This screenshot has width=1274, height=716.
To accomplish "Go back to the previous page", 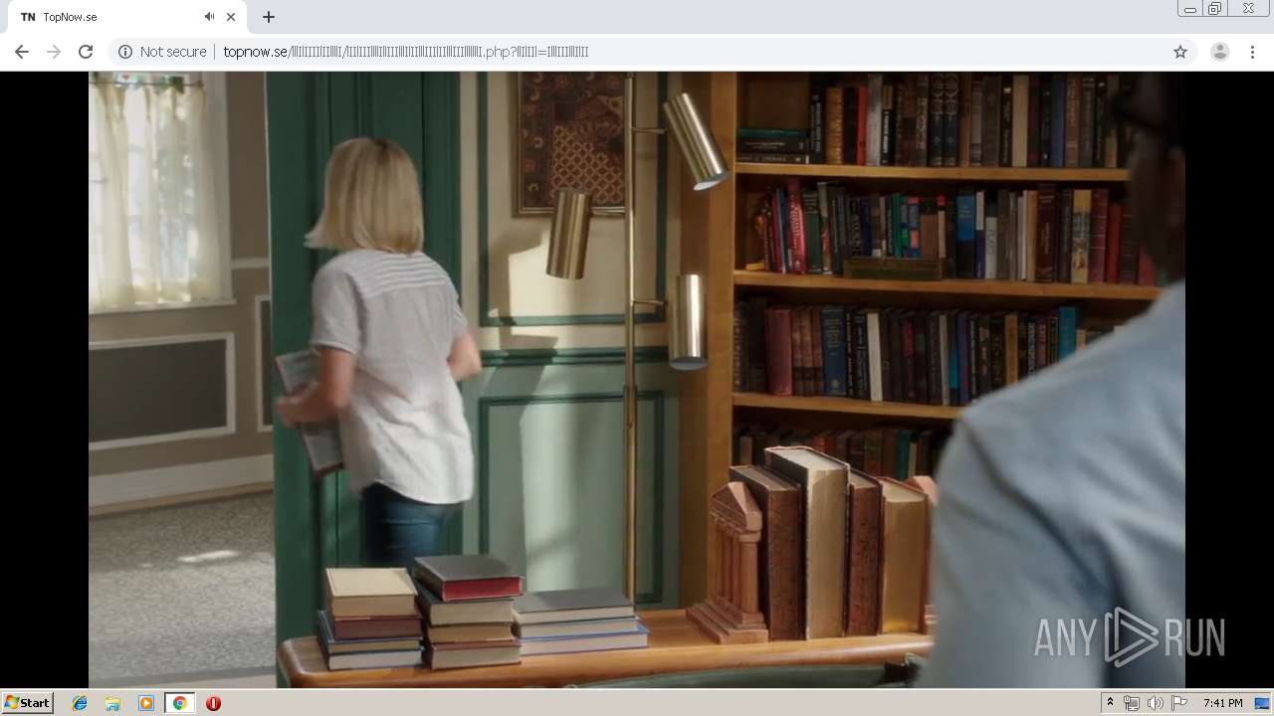I will point(22,52).
